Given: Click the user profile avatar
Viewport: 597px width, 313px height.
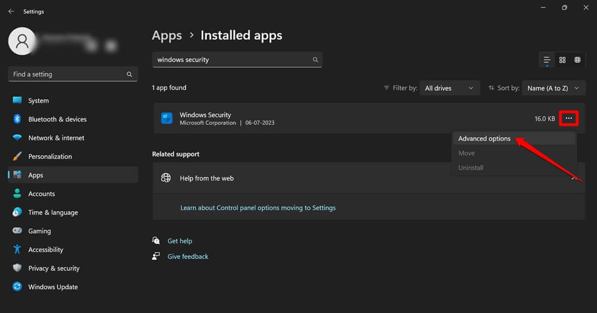Looking at the screenshot, I should pyautogui.click(x=23, y=41).
